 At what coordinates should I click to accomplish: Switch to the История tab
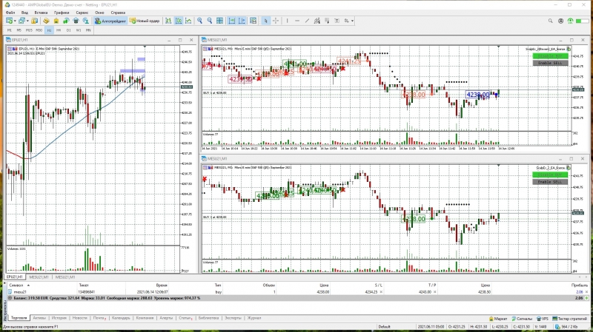(x=59, y=318)
